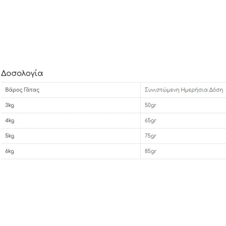The image size is (226, 226).
Task: Click the word Γάτας in header
Action: click(32, 90)
